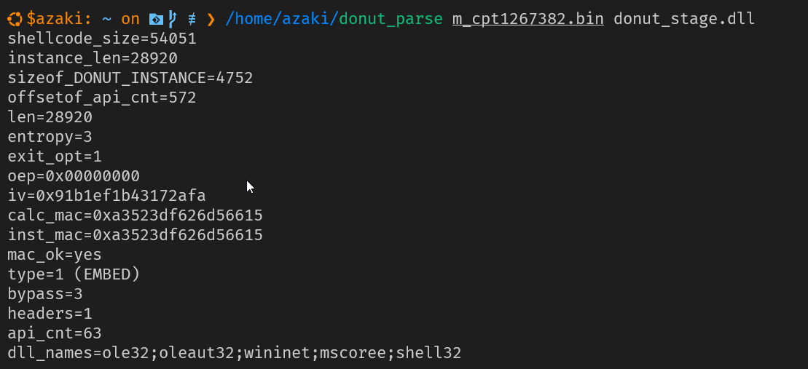Click the dll_names list line
Screen dimensions: 808x369
coord(235,352)
